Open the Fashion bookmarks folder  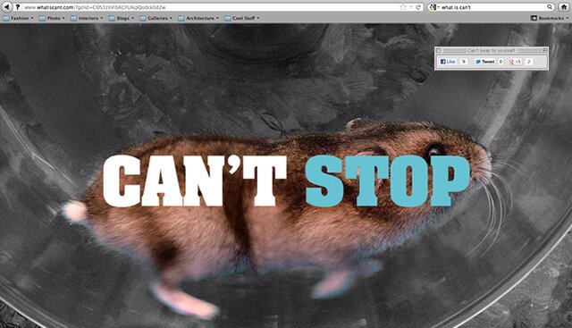point(18,18)
